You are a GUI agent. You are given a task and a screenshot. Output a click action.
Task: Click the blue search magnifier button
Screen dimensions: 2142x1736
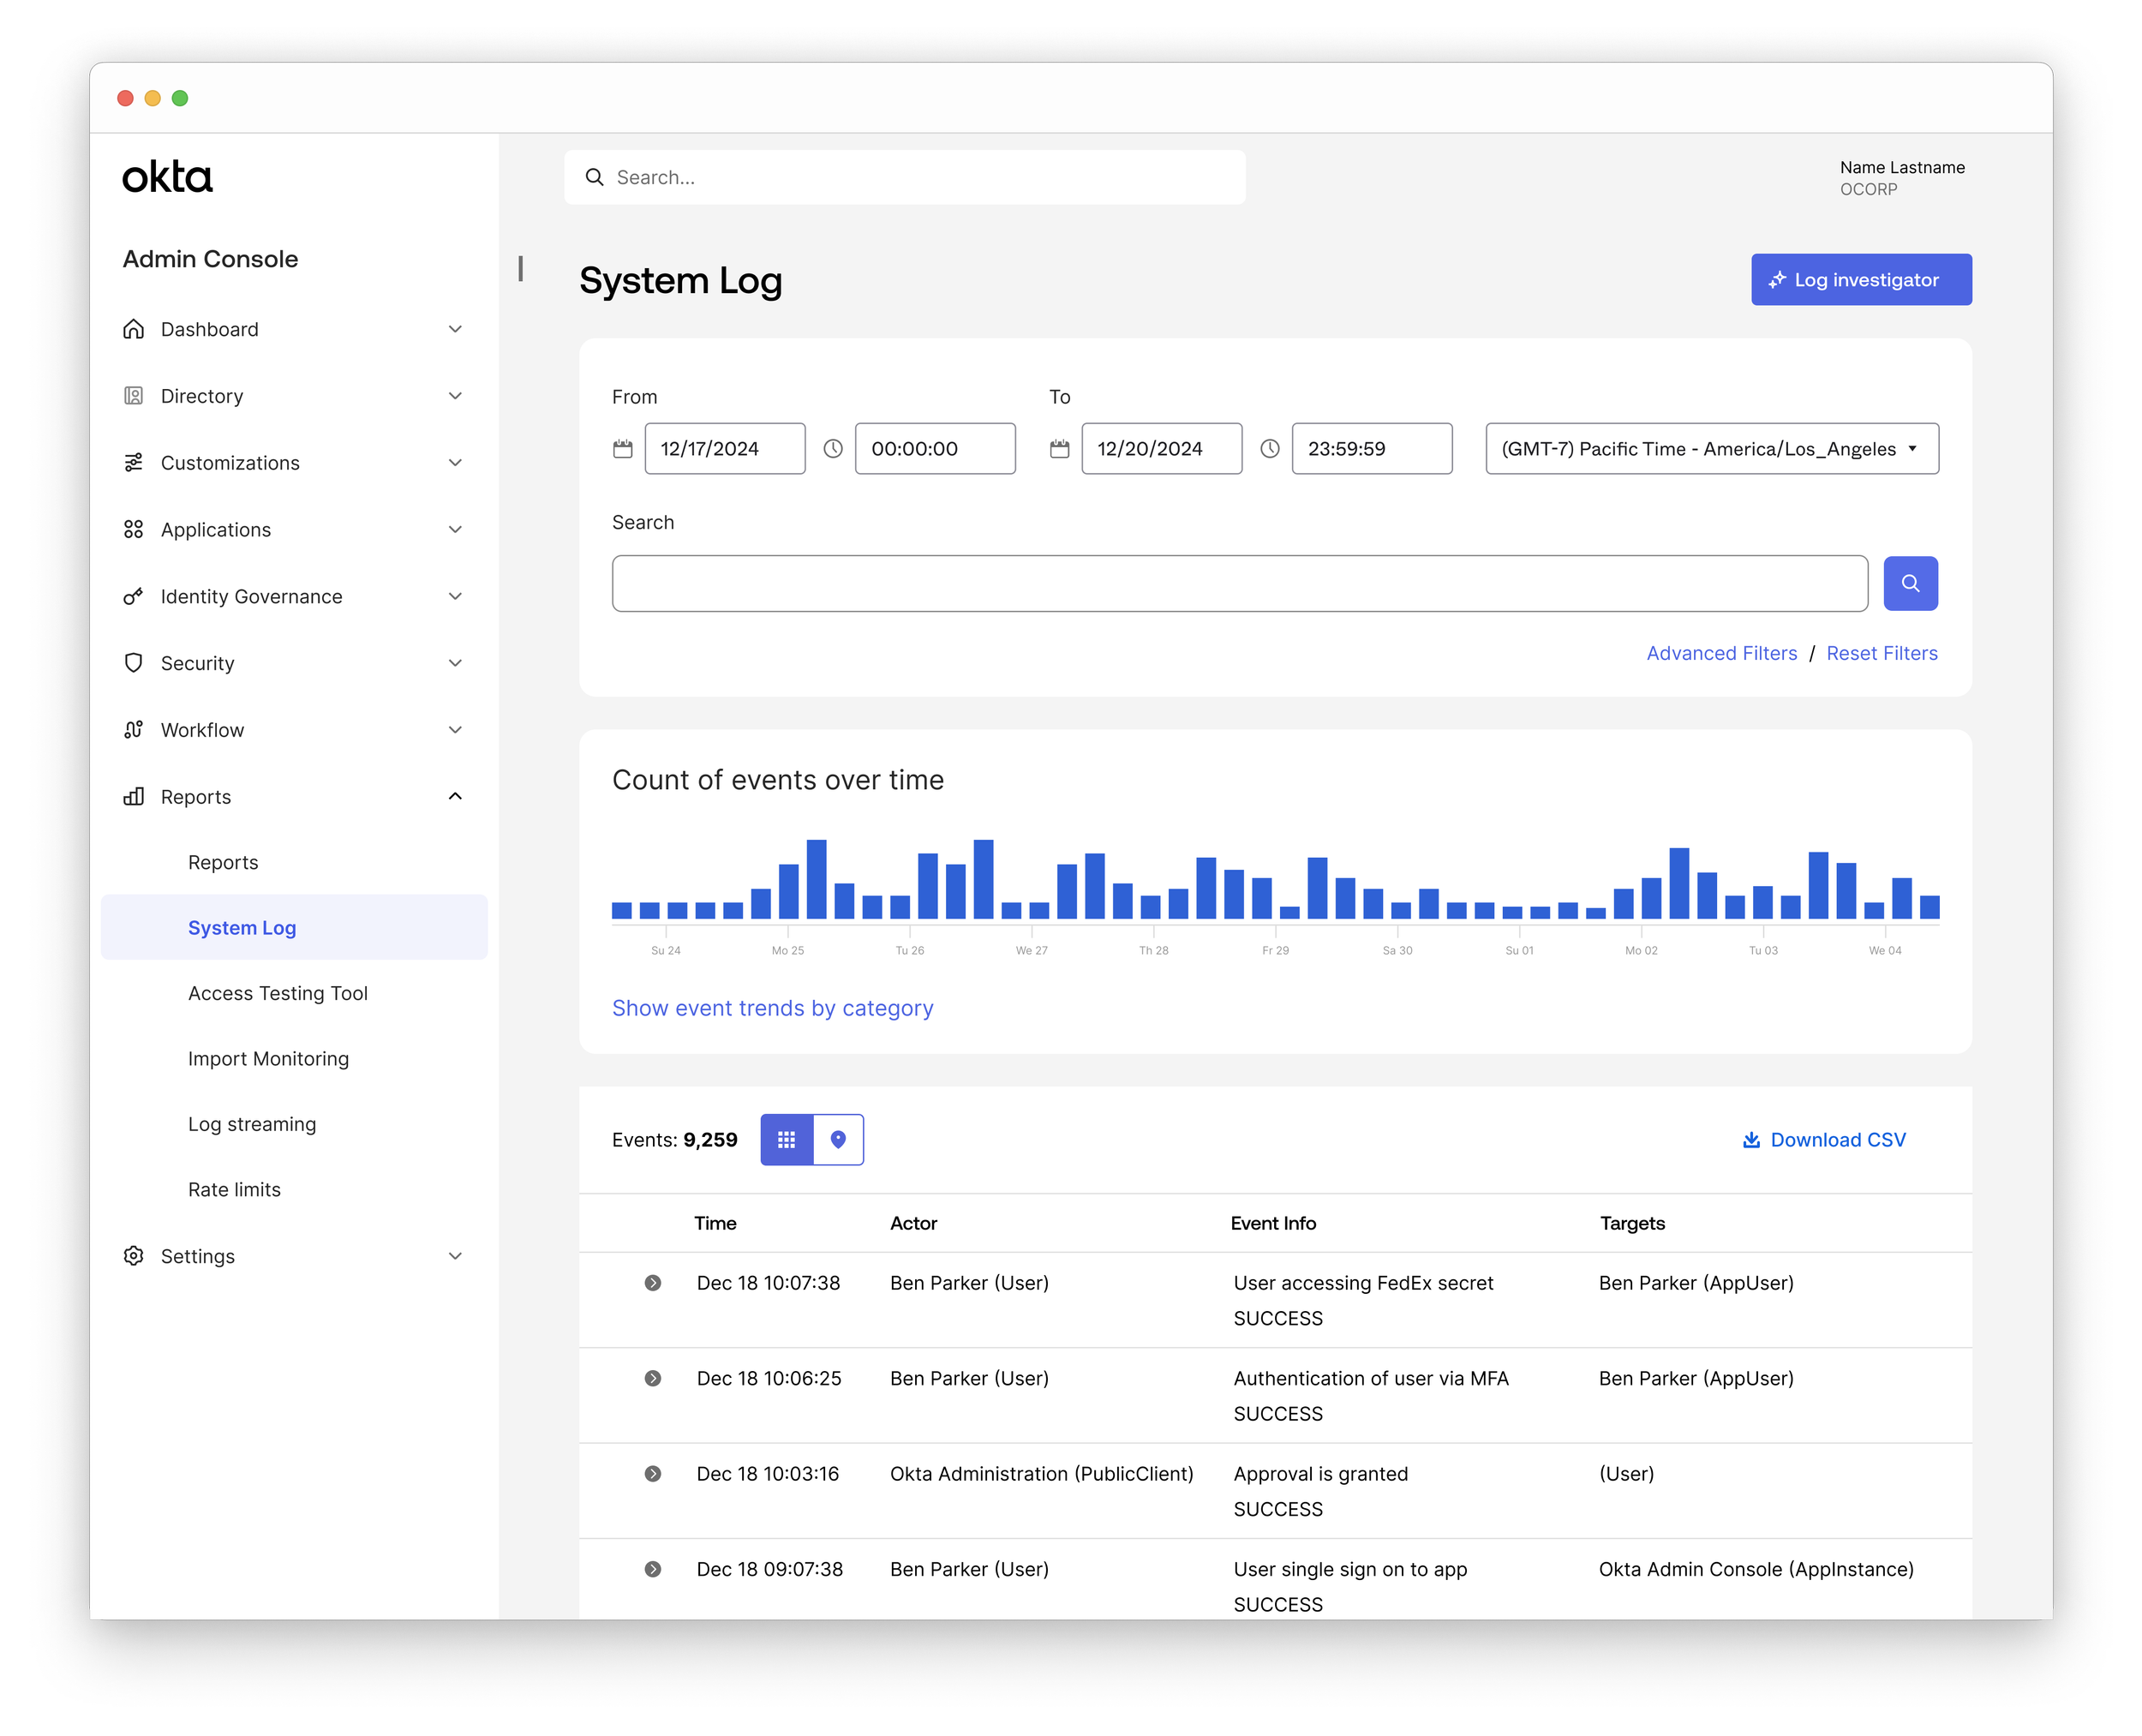pyautogui.click(x=1909, y=583)
